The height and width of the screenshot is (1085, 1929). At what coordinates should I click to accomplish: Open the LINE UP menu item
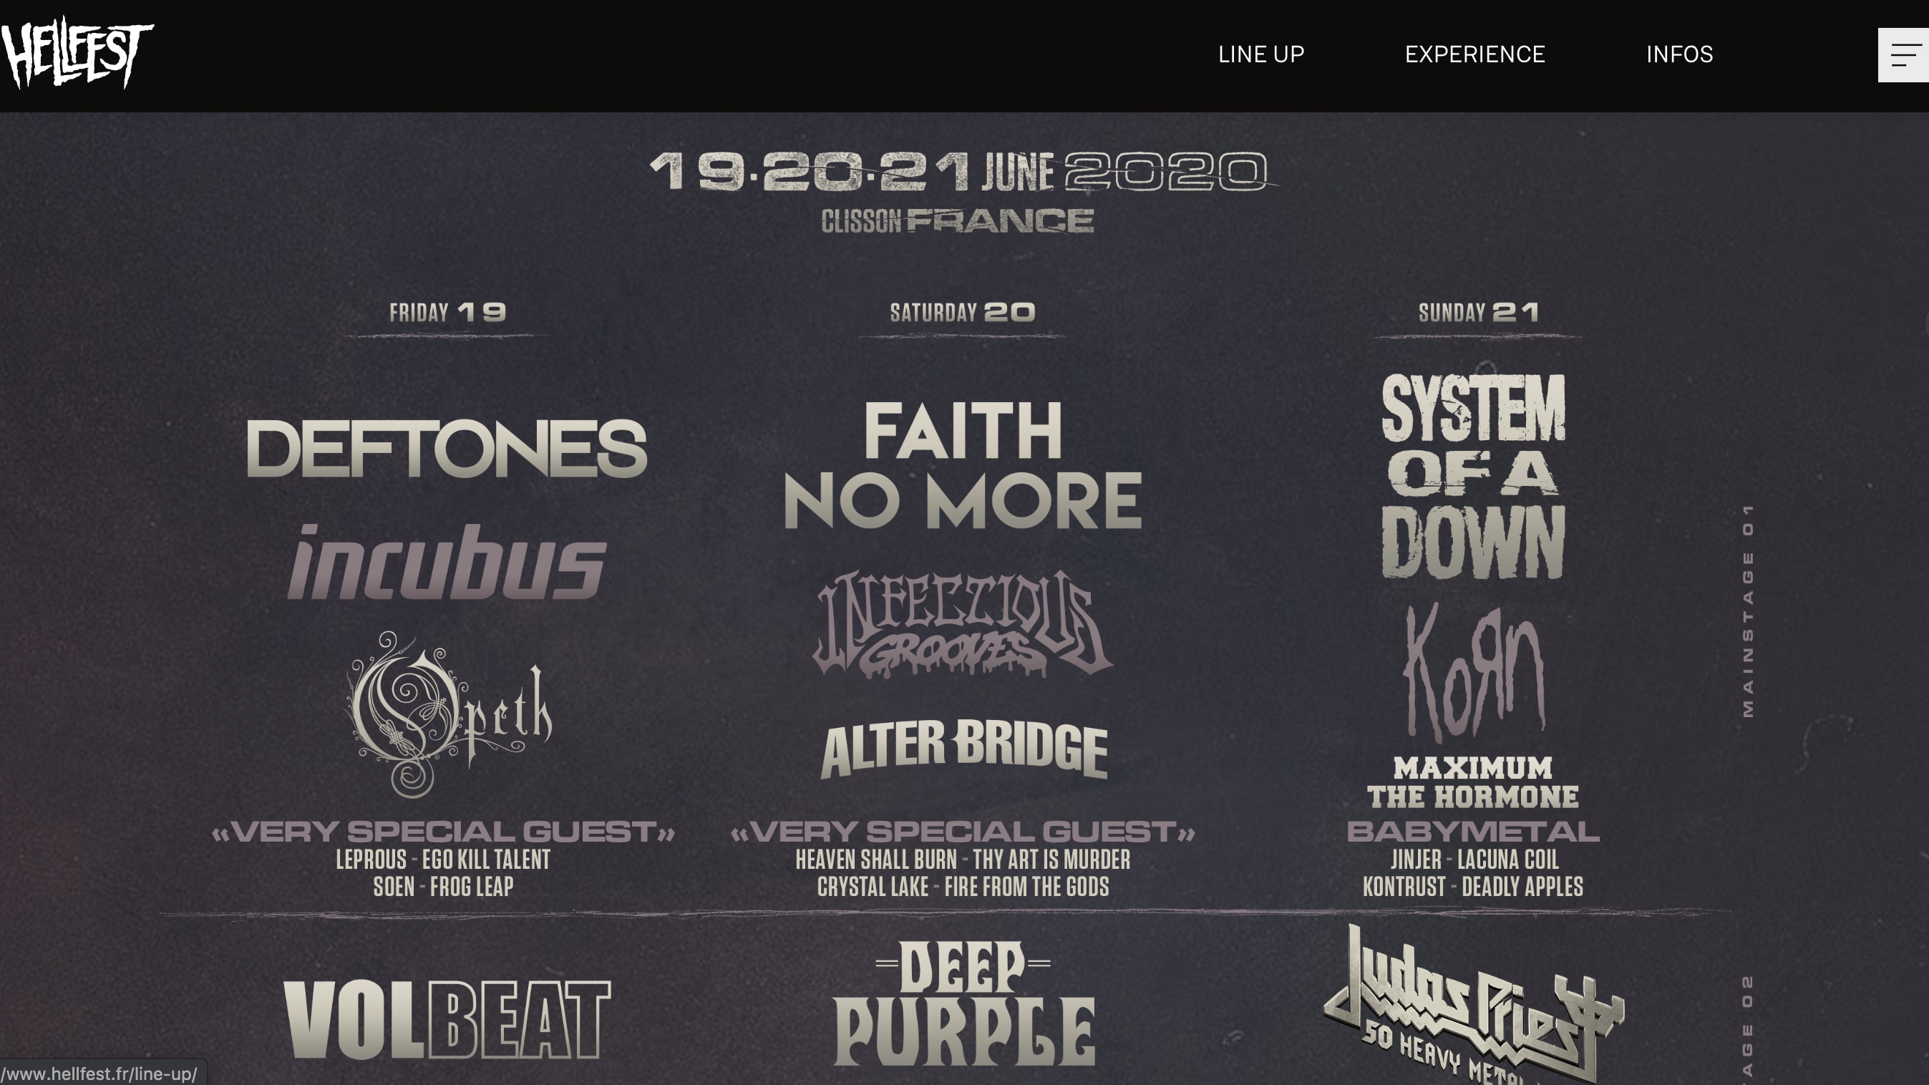point(1261,54)
